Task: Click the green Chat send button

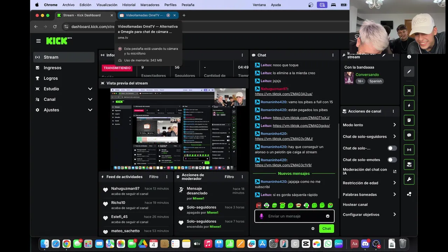Action: 327,229
